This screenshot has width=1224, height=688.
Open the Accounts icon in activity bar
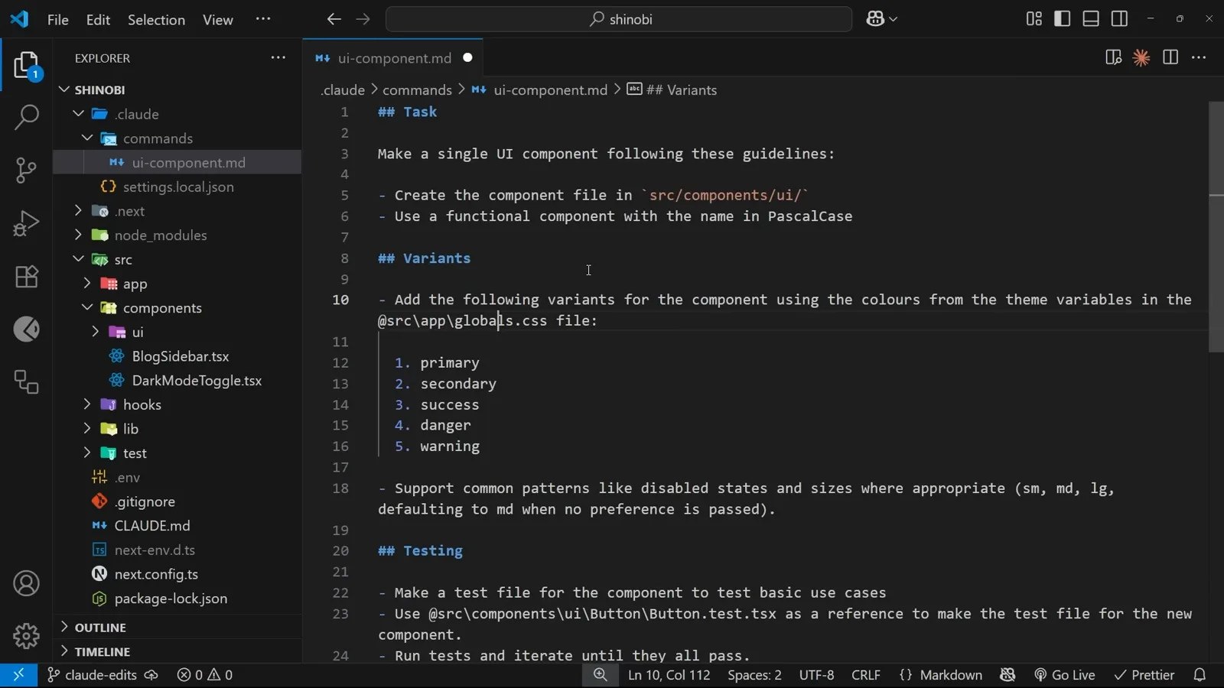(26, 583)
